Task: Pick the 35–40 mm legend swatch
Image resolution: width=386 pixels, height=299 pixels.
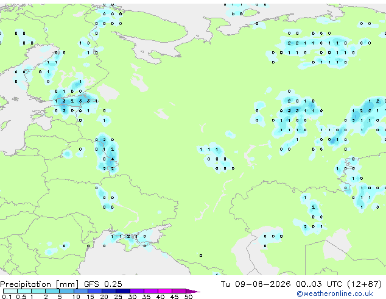Action: [151, 291]
